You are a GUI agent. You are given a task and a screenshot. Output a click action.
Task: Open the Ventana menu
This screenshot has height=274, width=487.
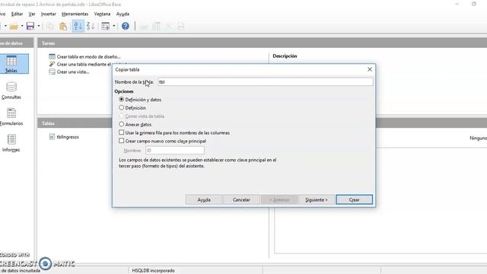click(102, 14)
